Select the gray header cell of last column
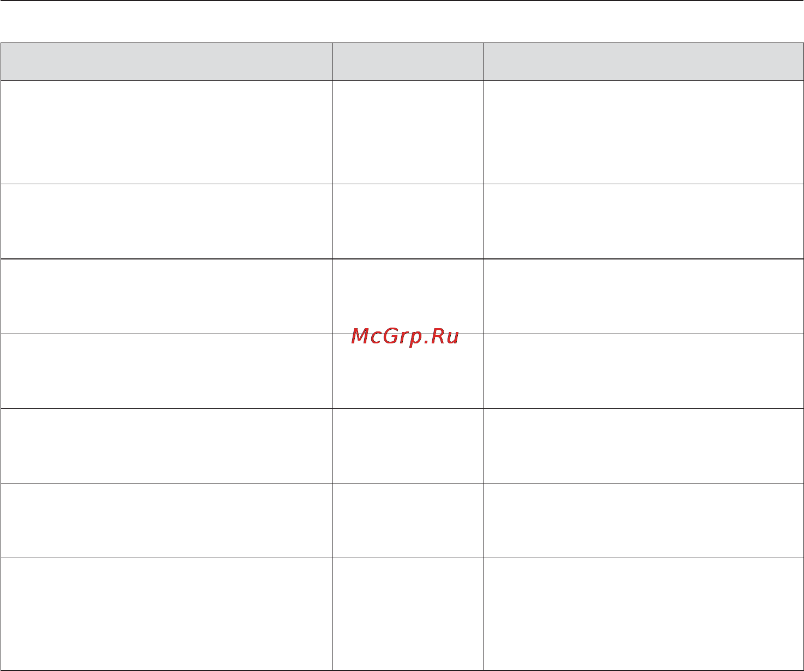 (643, 62)
